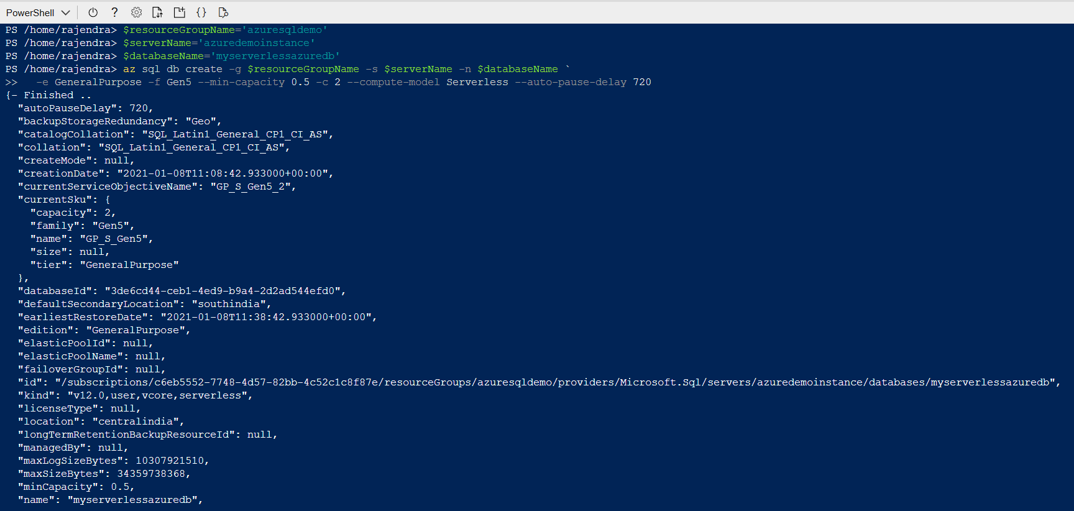Click the $databaseName assignment command line
Image resolution: width=1074 pixels, height=511 pixels.
(x=231, y=56)
